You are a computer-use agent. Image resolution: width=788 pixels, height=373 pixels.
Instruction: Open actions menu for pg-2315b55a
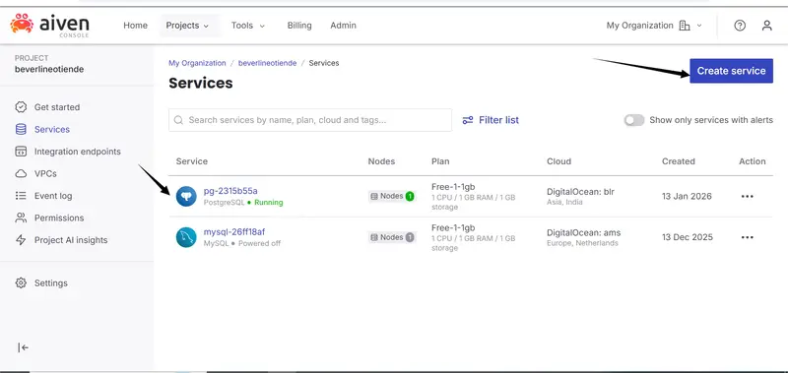[x=748, y=196]
